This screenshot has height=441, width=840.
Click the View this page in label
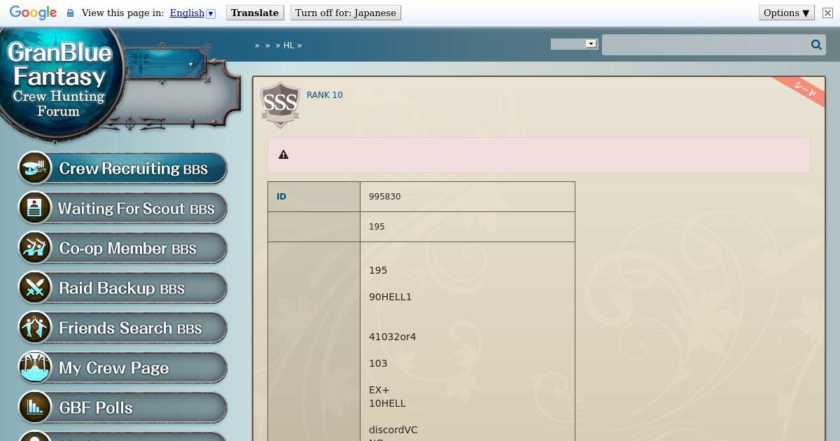(122, 13)
